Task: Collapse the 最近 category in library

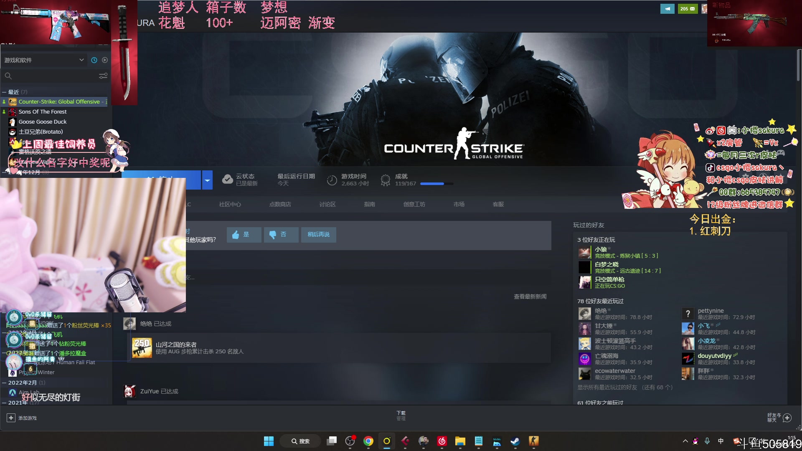Action: 4,92
